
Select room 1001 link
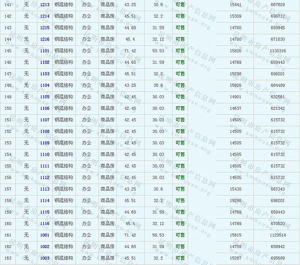[44, 235]
